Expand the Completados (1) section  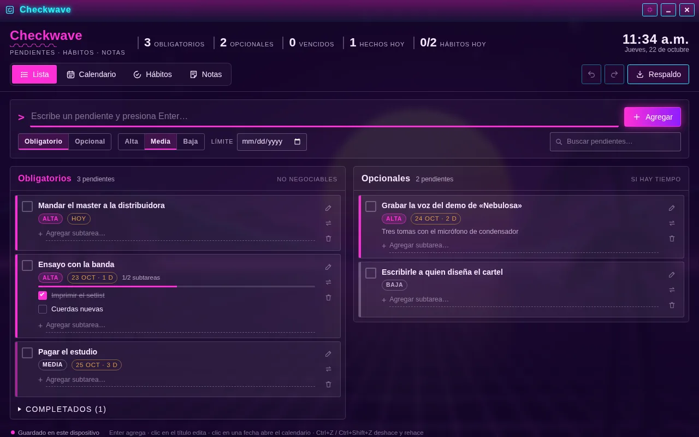62,409
